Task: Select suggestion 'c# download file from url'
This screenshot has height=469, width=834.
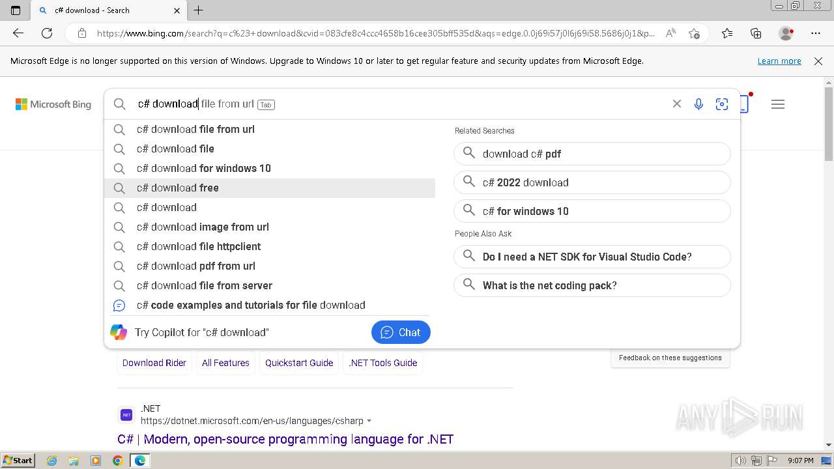Action: point(270,129)
